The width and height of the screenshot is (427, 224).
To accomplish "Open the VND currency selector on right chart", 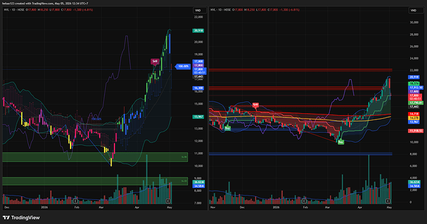I will [416, 11].
